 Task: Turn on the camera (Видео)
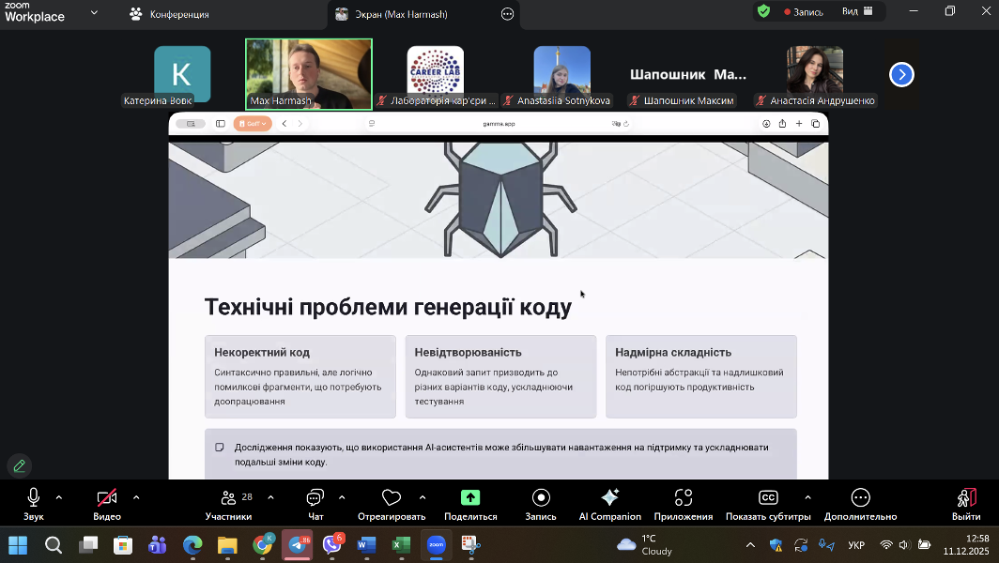(x=107, y=498)
